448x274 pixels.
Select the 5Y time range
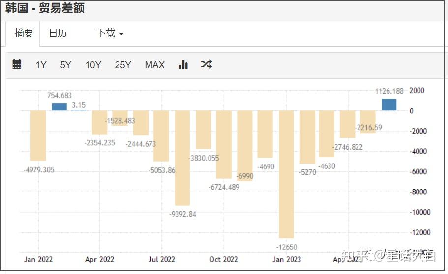(x=65, y=65)
